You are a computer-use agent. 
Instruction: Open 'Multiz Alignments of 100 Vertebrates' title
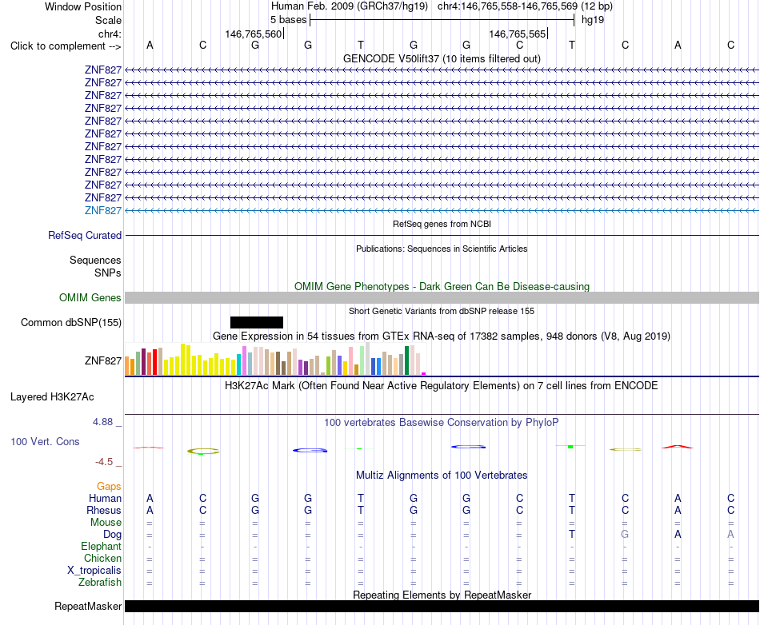[x=442, y=476]
